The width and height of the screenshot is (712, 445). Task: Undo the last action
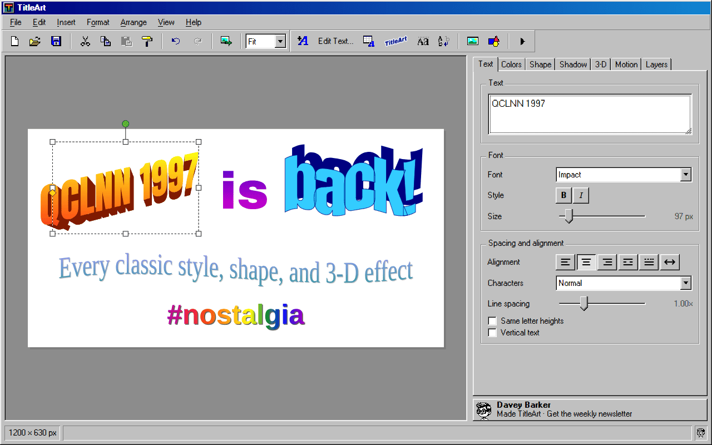176,41
